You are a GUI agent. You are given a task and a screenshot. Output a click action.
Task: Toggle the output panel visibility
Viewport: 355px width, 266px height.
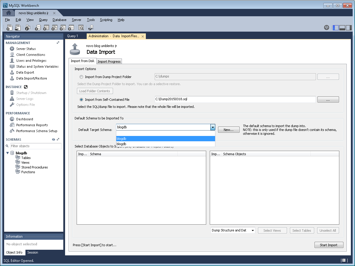tap(342, 27)
